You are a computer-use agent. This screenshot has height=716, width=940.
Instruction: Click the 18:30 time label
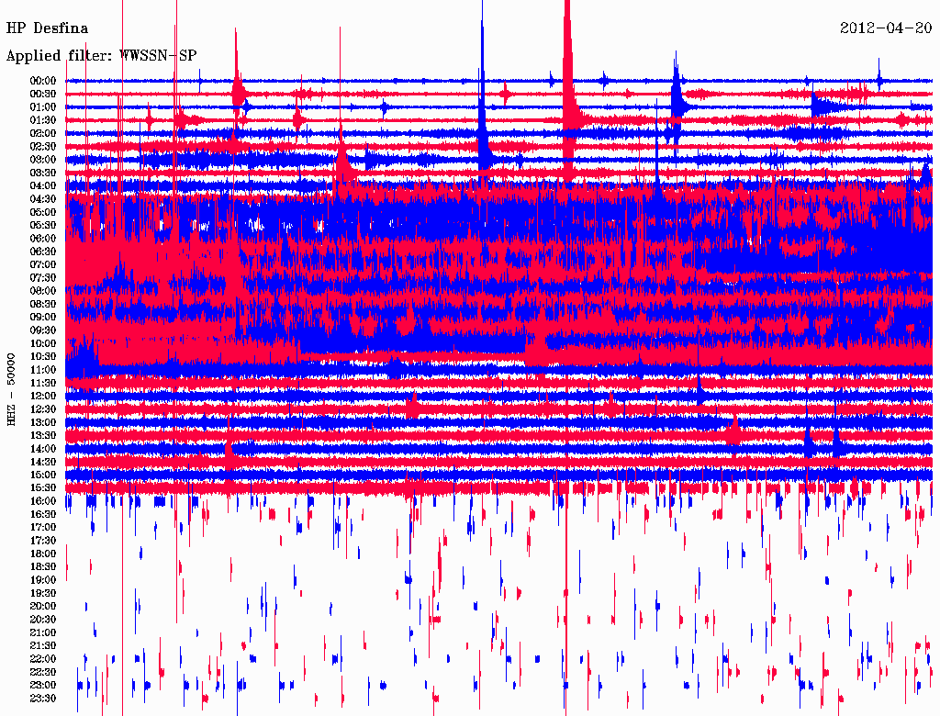pos(43,566)
